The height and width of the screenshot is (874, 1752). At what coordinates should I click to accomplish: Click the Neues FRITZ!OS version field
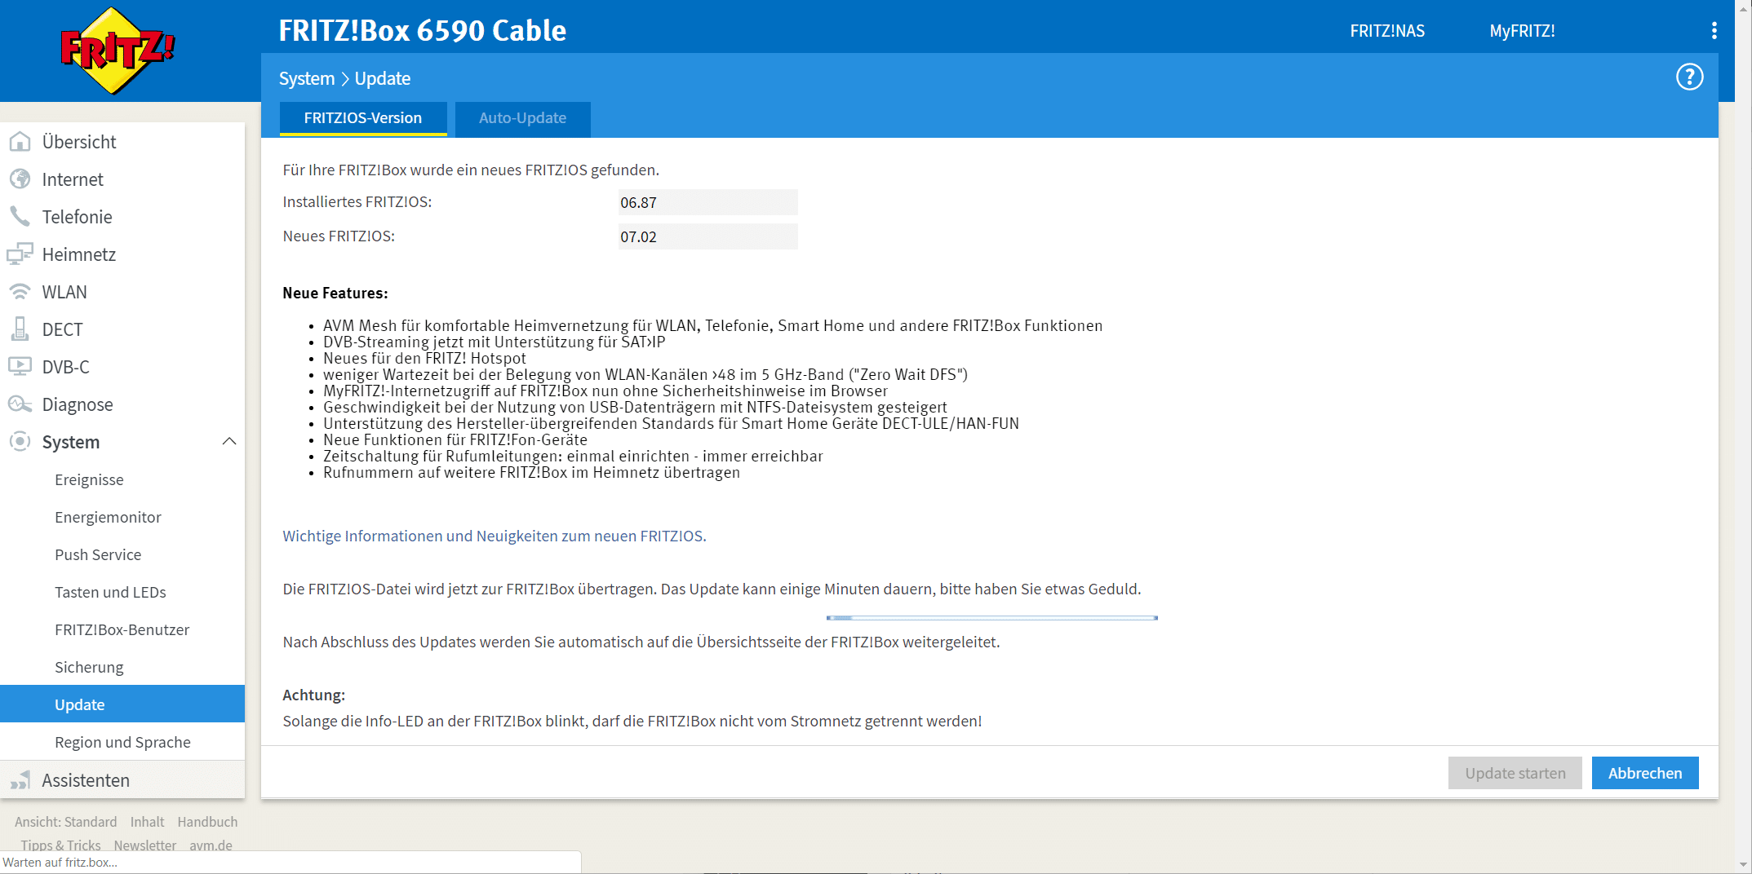[x=707, y=236]
